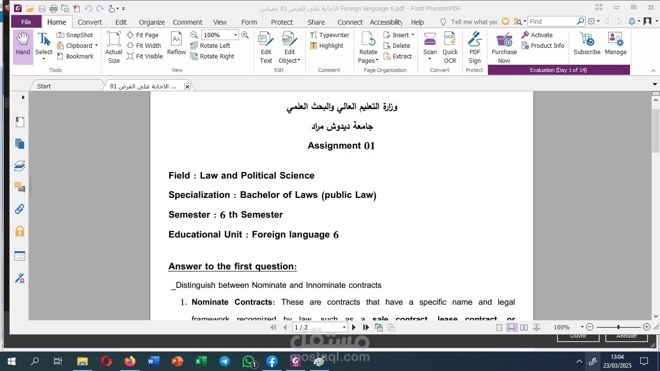
Task: Open the Edit Text tool
Action: point(266,47)
